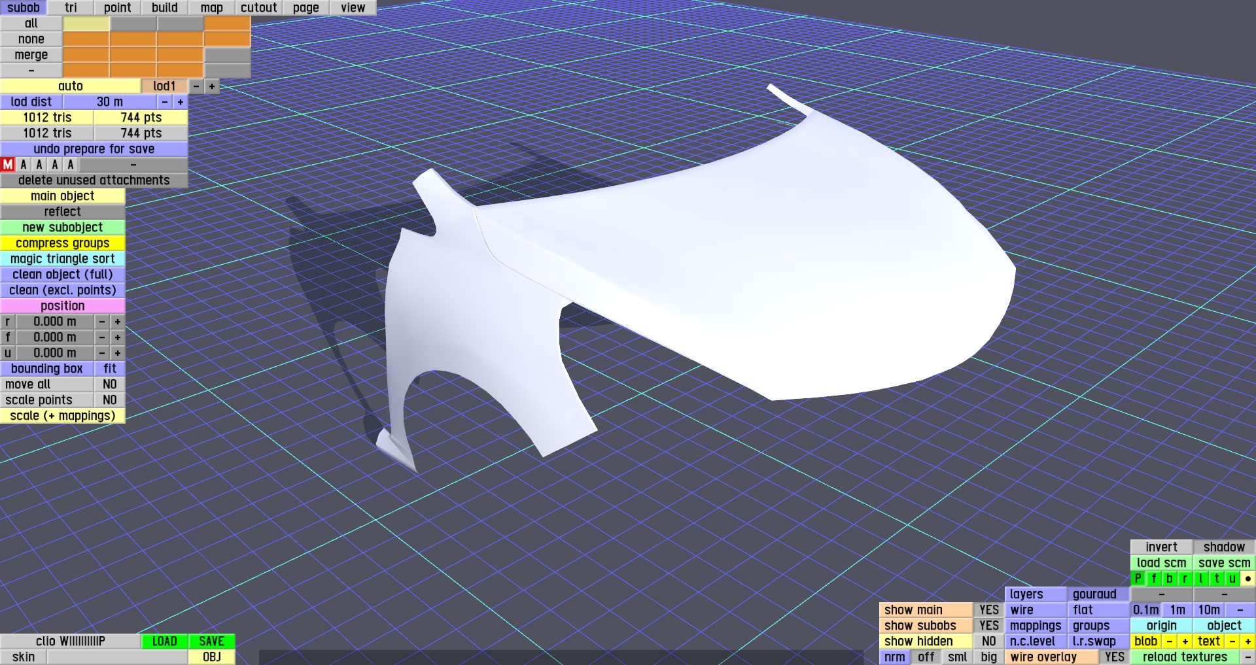Switch to the tri tab
Viewport: 1256px width, 665px height.
coord(71,8)
